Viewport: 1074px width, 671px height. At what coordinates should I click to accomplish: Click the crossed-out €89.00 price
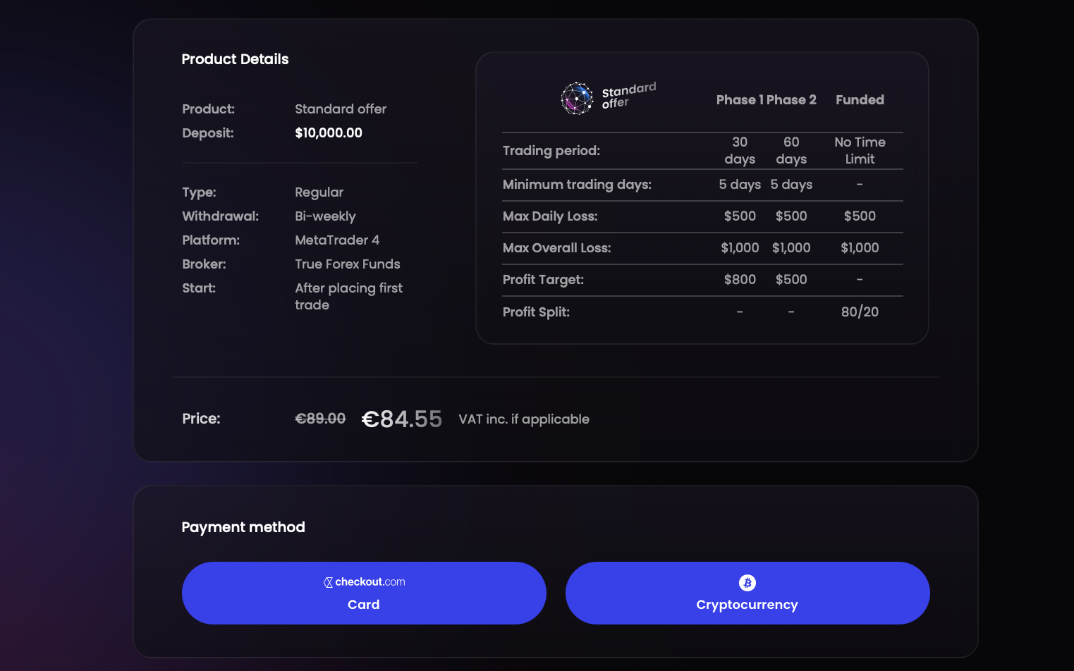[x=320, y=419]
